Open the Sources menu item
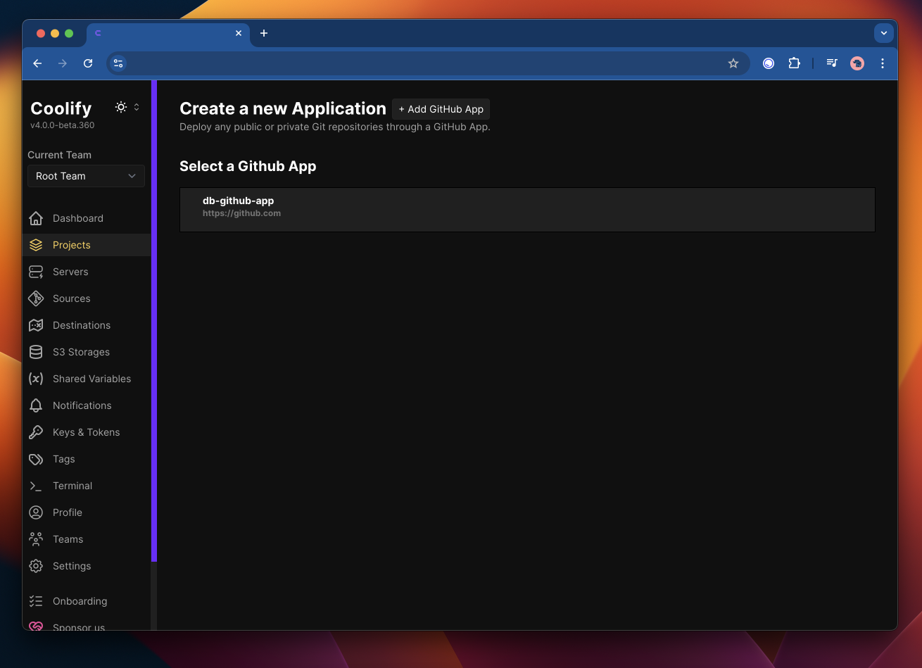Screen dimensions: 922x668 pyautogui.click(x=86, y=298)
